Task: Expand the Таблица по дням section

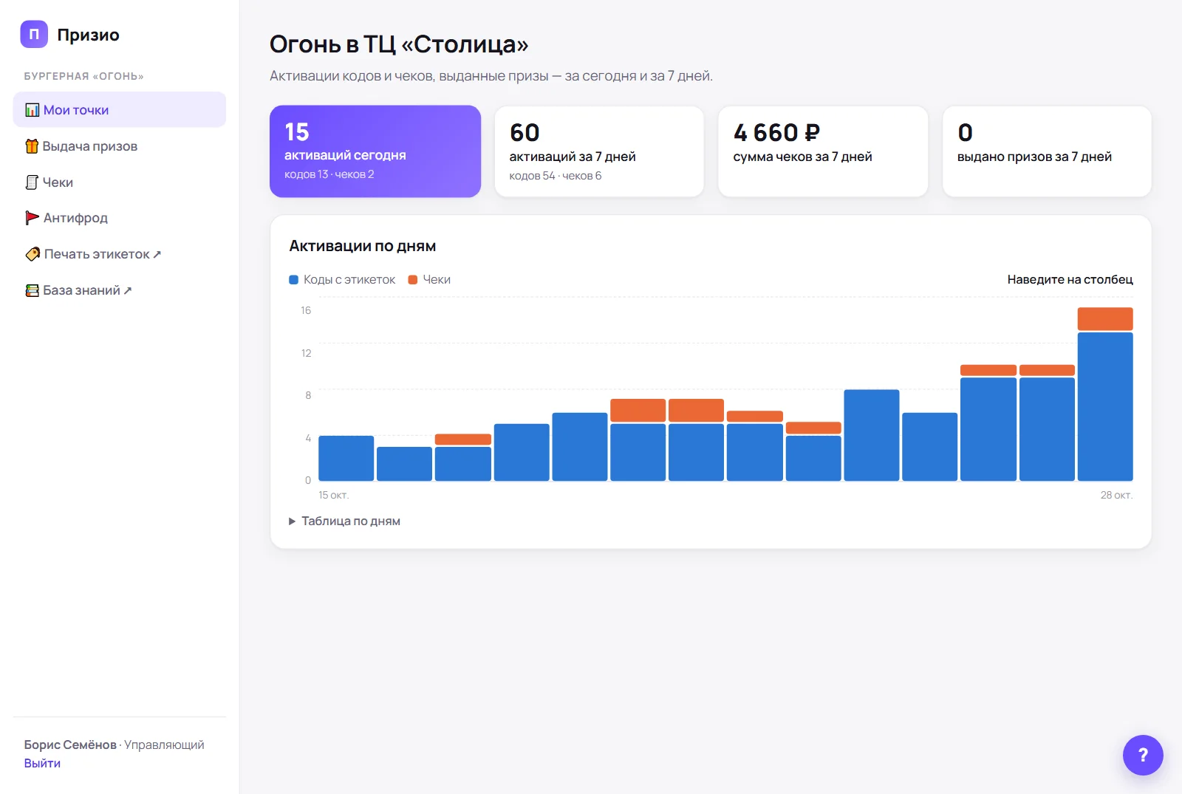Action: 344,521
